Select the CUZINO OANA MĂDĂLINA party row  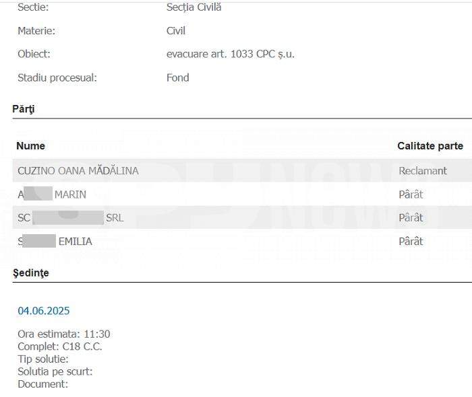click(242, 170)
